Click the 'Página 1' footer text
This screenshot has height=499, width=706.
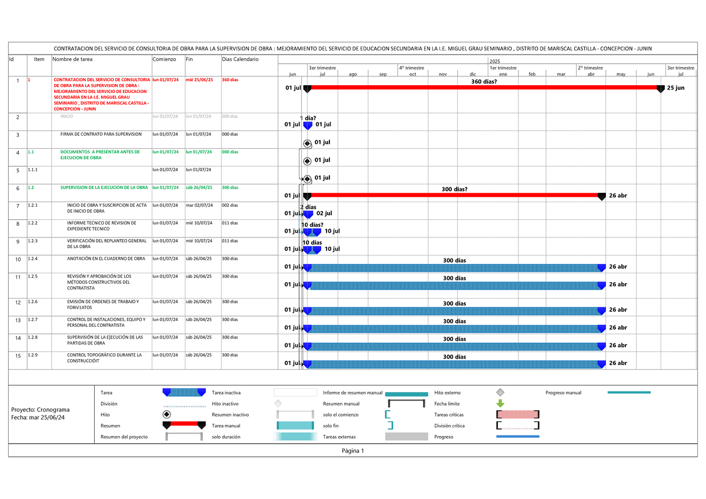[353, 450]
